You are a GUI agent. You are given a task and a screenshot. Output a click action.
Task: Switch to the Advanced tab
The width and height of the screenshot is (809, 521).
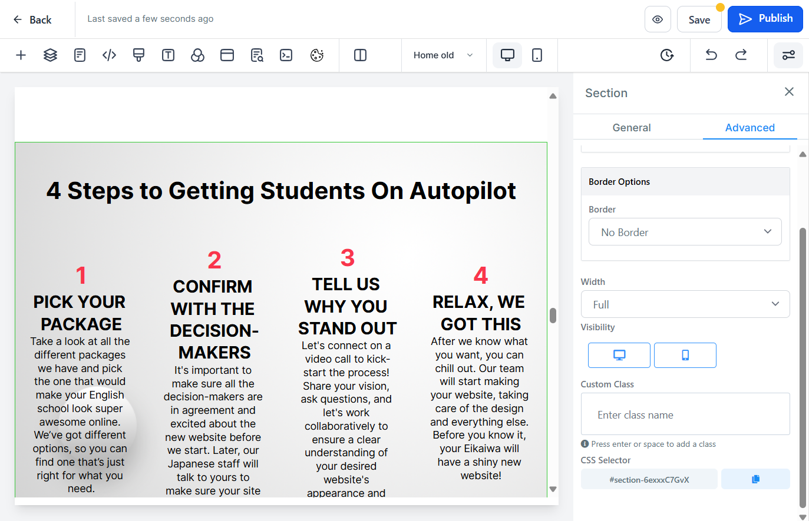(x=750, y=128)
